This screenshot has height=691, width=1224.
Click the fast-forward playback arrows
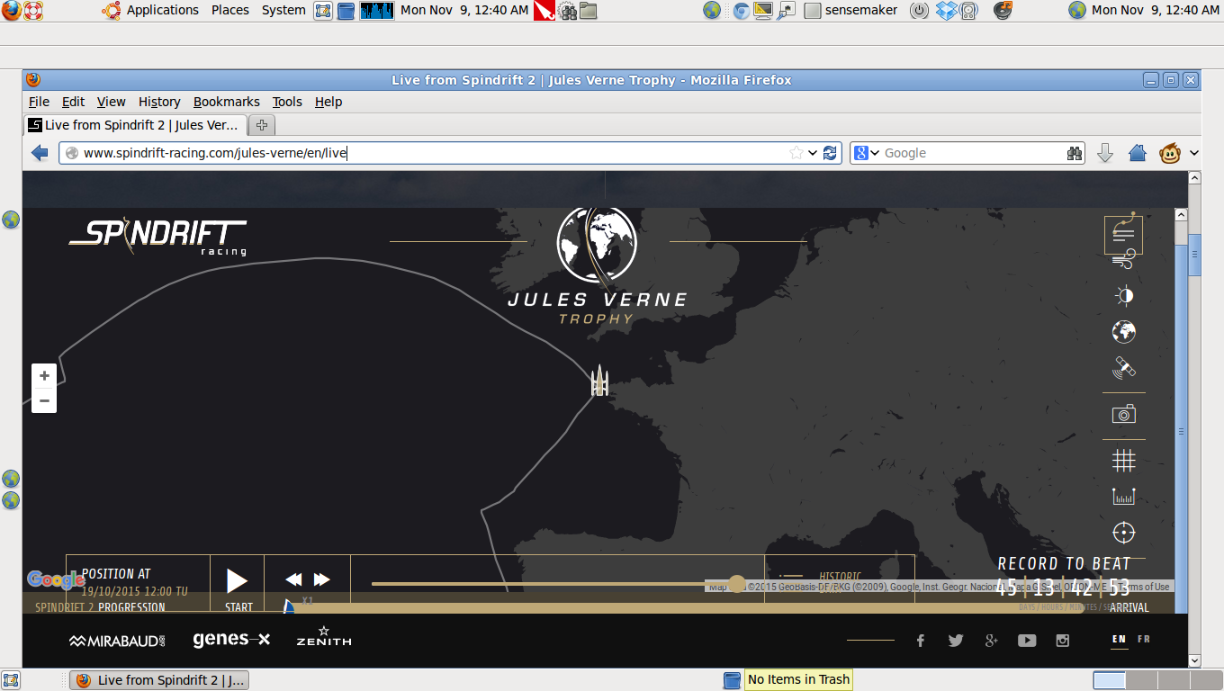(321, 579)
